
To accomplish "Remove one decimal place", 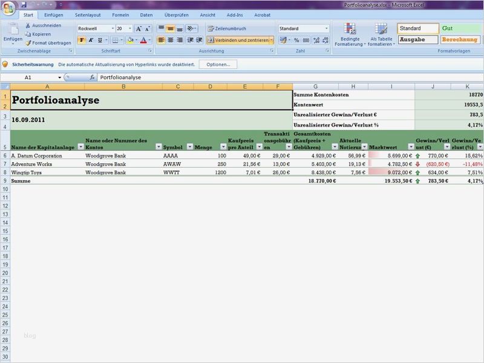I will pos(325,40).
